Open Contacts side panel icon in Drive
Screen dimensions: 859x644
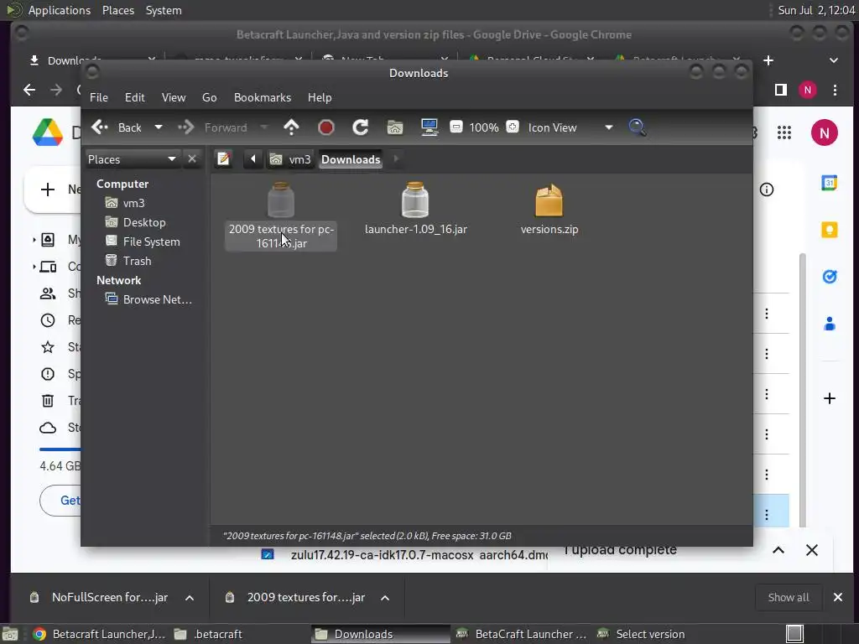(829, 324)
